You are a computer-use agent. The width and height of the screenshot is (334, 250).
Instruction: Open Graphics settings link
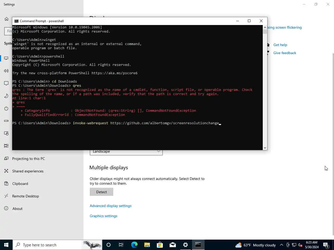pos(104,216)
